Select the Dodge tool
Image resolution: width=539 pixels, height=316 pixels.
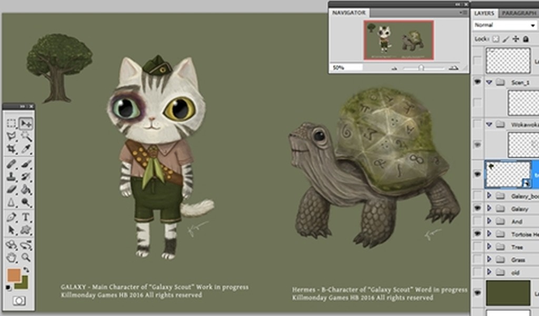pyautogui.click(x=26, y=202)
